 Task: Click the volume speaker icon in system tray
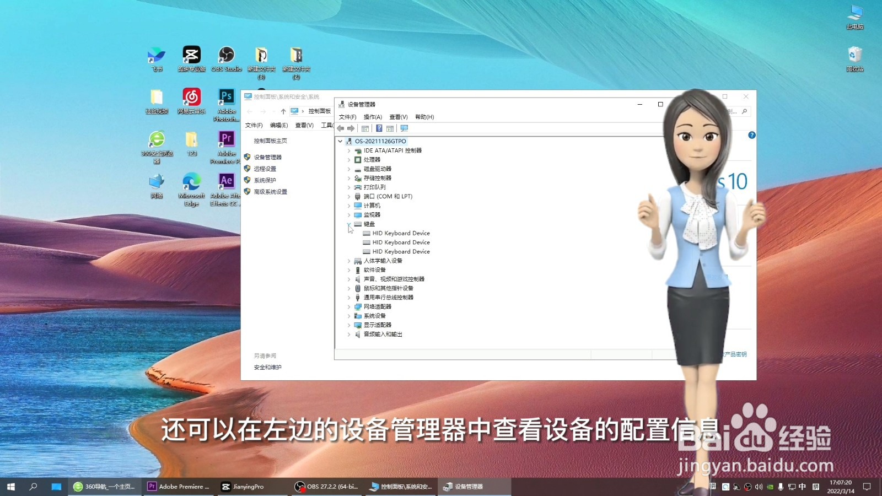pyautogui.click(x=759, y=487)
